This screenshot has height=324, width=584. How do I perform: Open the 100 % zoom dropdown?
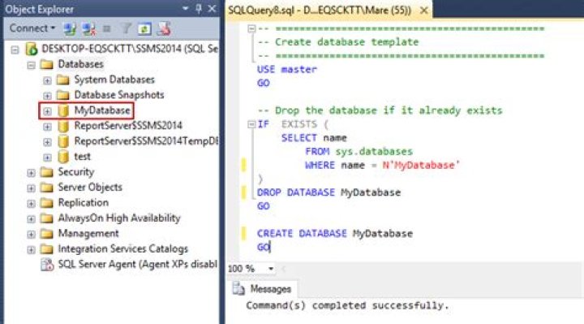271,269
